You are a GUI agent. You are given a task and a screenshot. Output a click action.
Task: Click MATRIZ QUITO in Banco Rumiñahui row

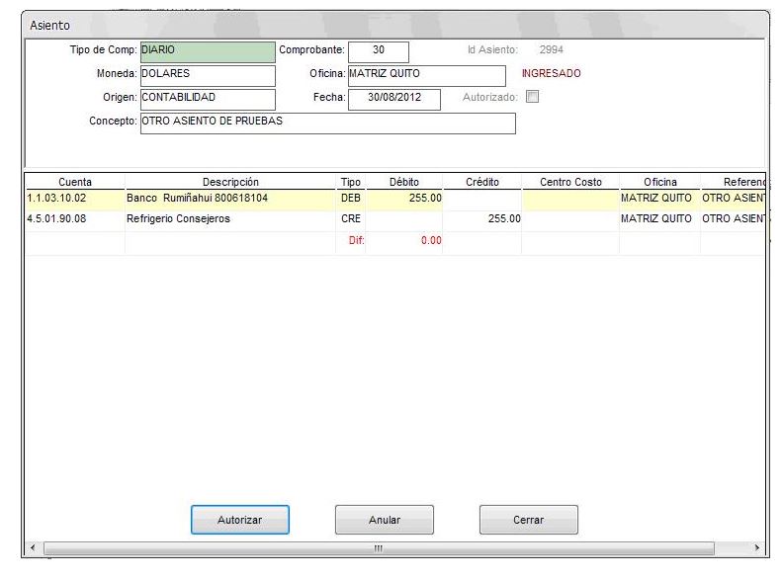660,199
